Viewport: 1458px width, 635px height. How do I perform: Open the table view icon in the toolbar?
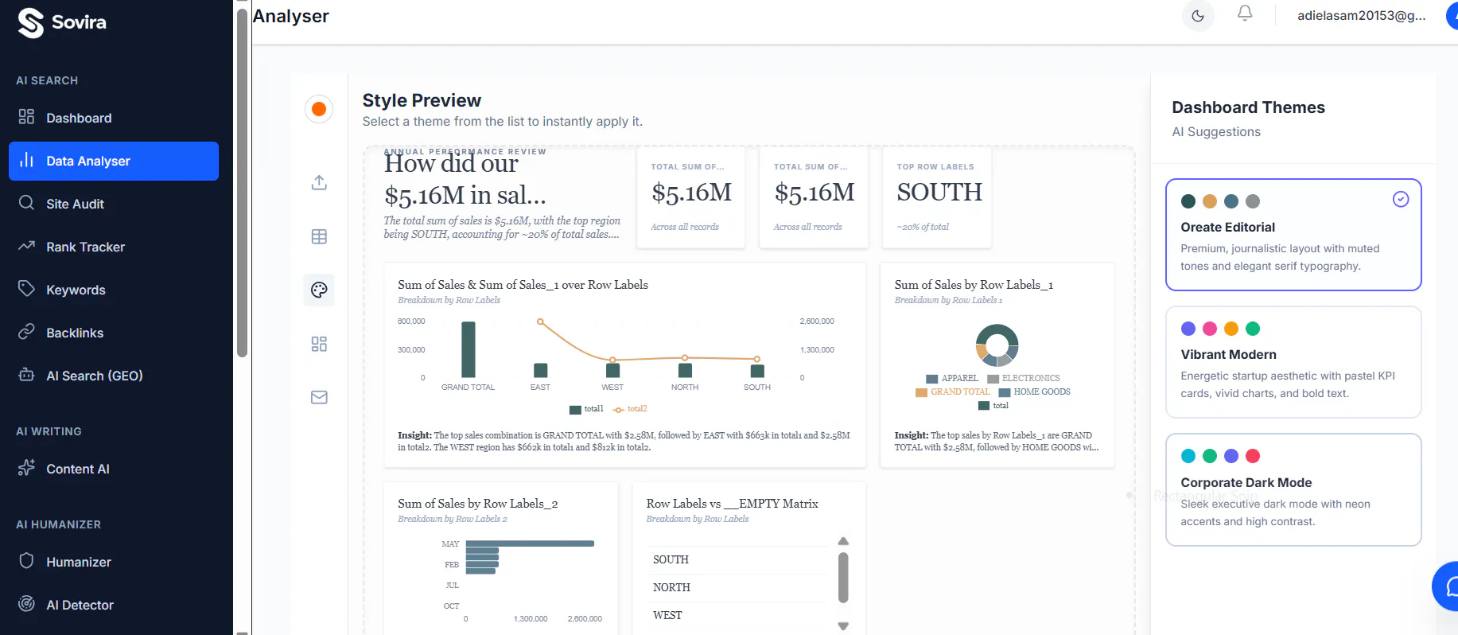pyautogui.click(x=319, y=236)
